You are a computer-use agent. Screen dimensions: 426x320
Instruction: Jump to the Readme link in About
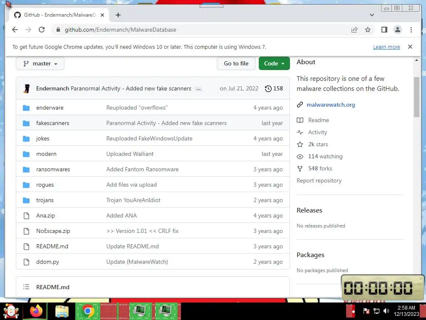click(318, 120)
